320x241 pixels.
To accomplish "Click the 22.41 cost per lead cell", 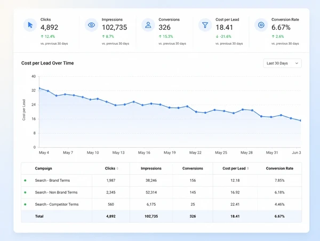I will click(235, 204).
